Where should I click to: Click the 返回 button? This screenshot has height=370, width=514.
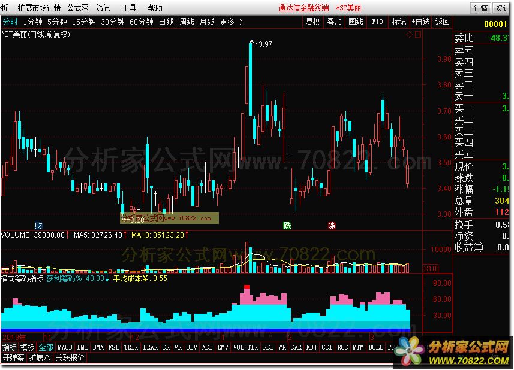click(x=442, y=22)
